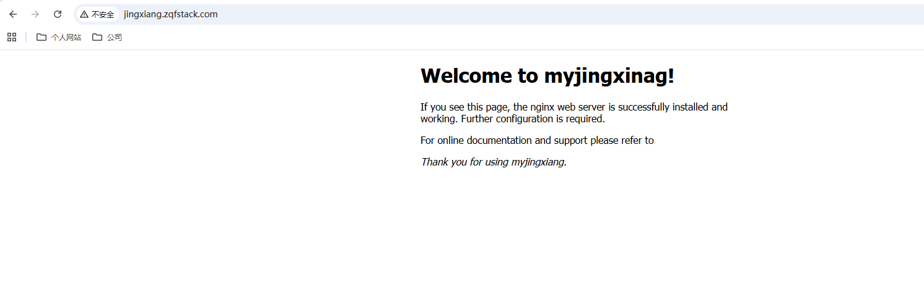Click the word nginx in the paragraph
The width and height of the screenshot is (924, 281).
541,107
